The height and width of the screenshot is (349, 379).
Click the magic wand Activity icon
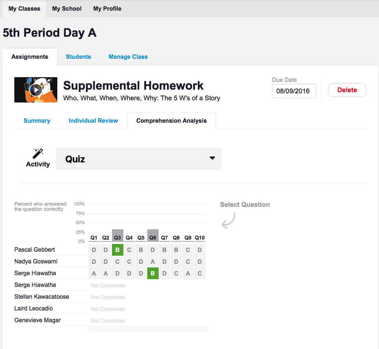coord(38,154)
